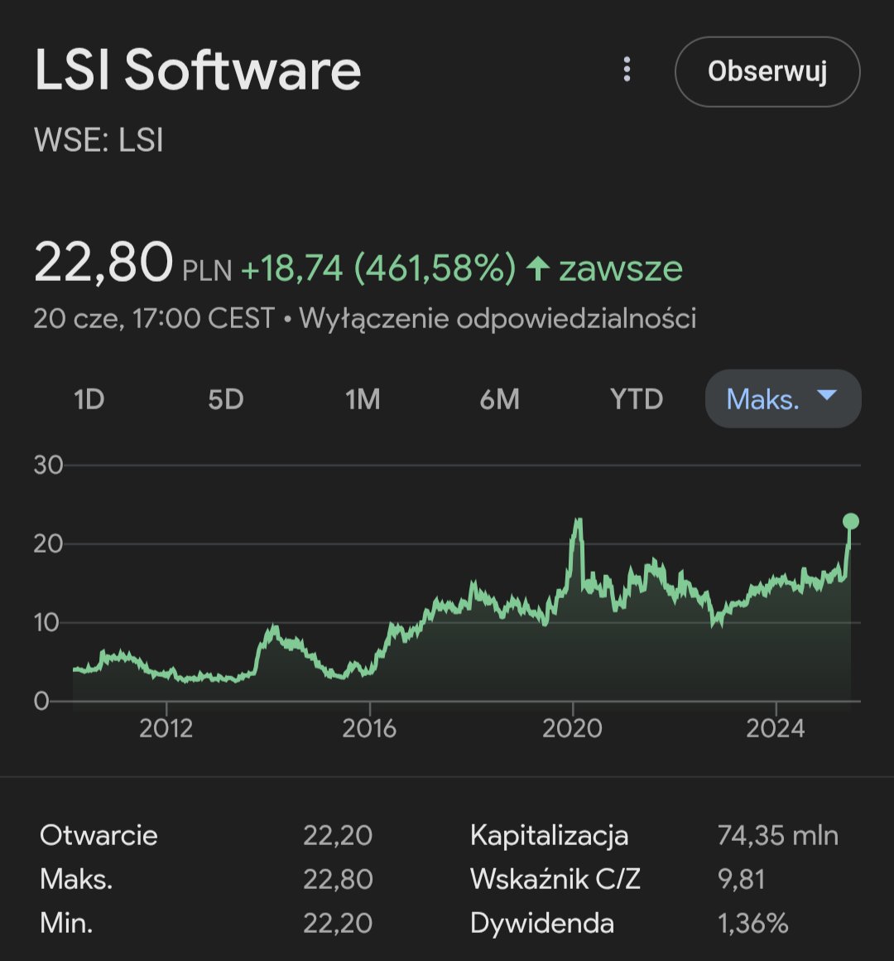Screen dimensions: 894x961
Task: Click the Maks. value 22,80 in stats
Action: [338, 880]
